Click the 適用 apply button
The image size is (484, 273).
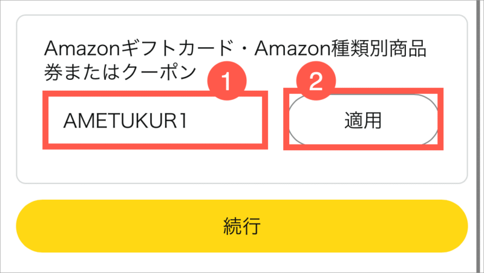364,120
